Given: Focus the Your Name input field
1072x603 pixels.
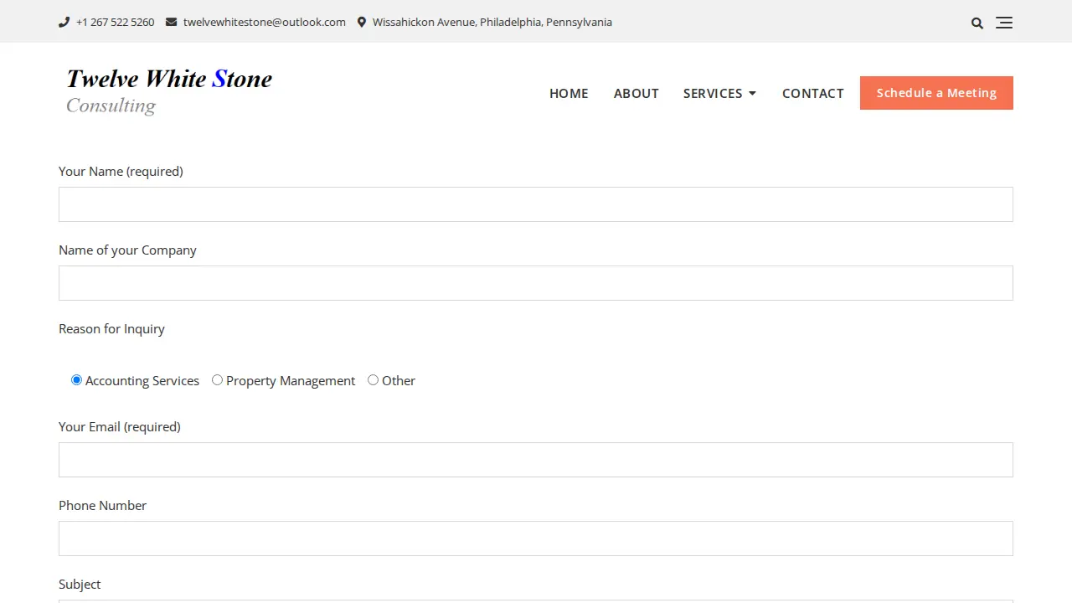Looking at the screenshot, I should point(536,204).
